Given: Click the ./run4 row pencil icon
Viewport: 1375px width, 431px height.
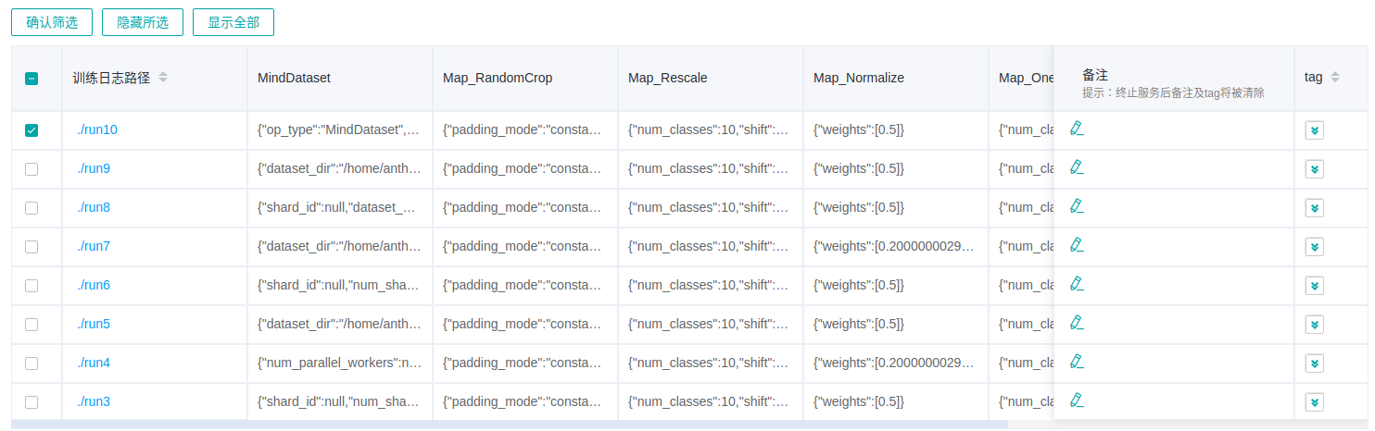Looking at the screenshot, I should (x=1076, y=362).
